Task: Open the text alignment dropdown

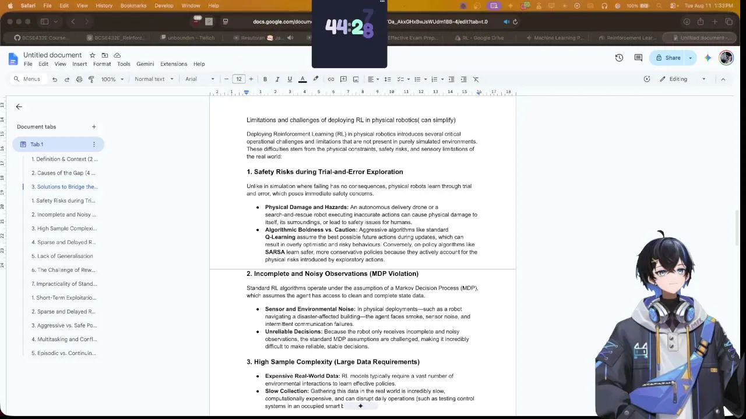Action: coord(373,79)
